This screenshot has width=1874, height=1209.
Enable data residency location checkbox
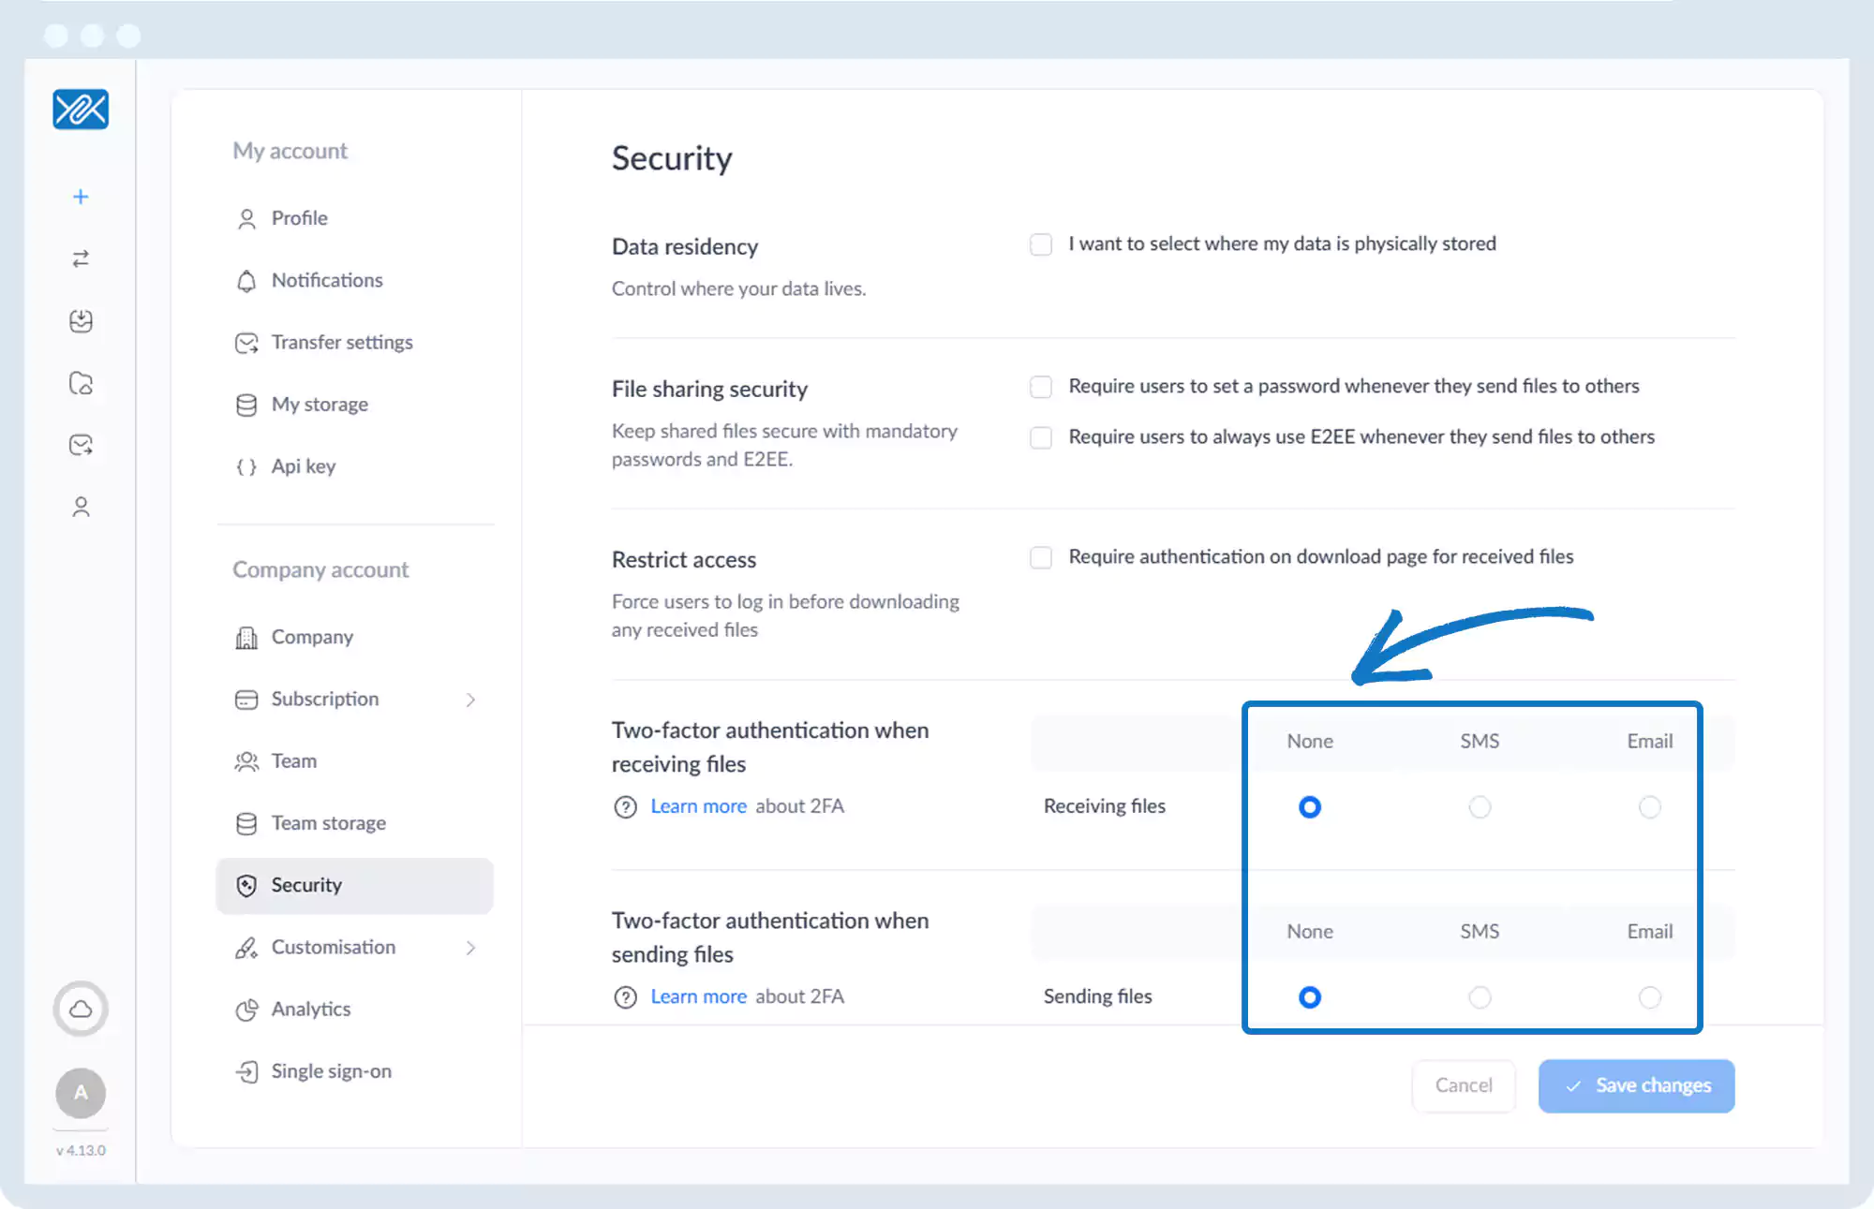1041,244
